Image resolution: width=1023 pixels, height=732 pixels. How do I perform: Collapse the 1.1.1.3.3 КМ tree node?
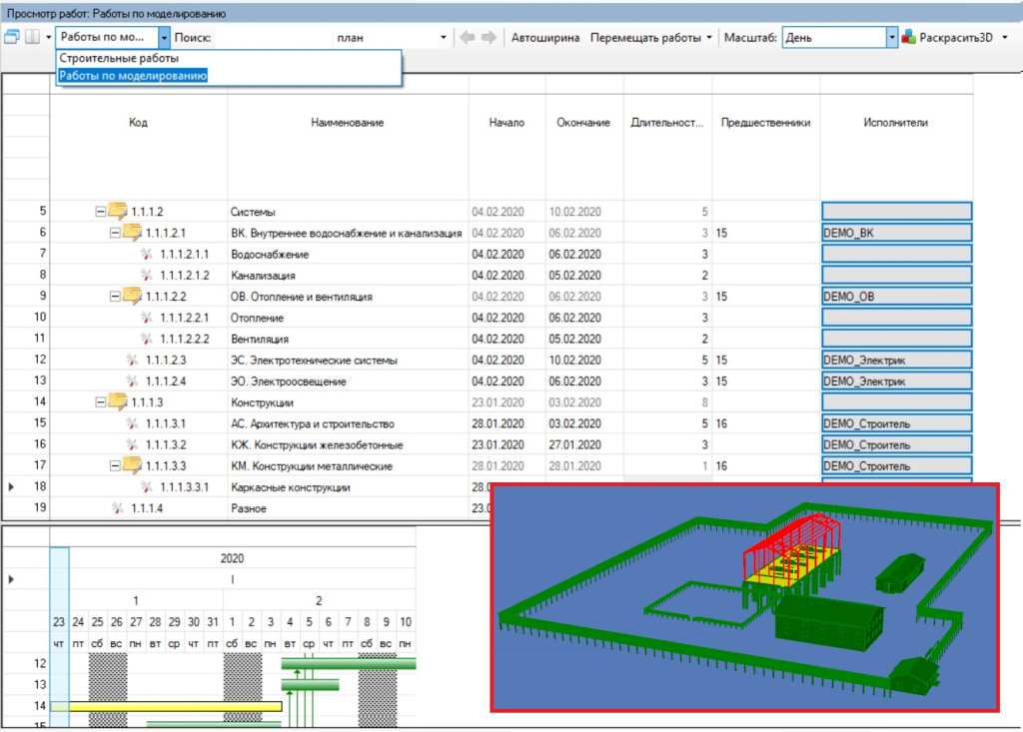click(x=115, y=466)
